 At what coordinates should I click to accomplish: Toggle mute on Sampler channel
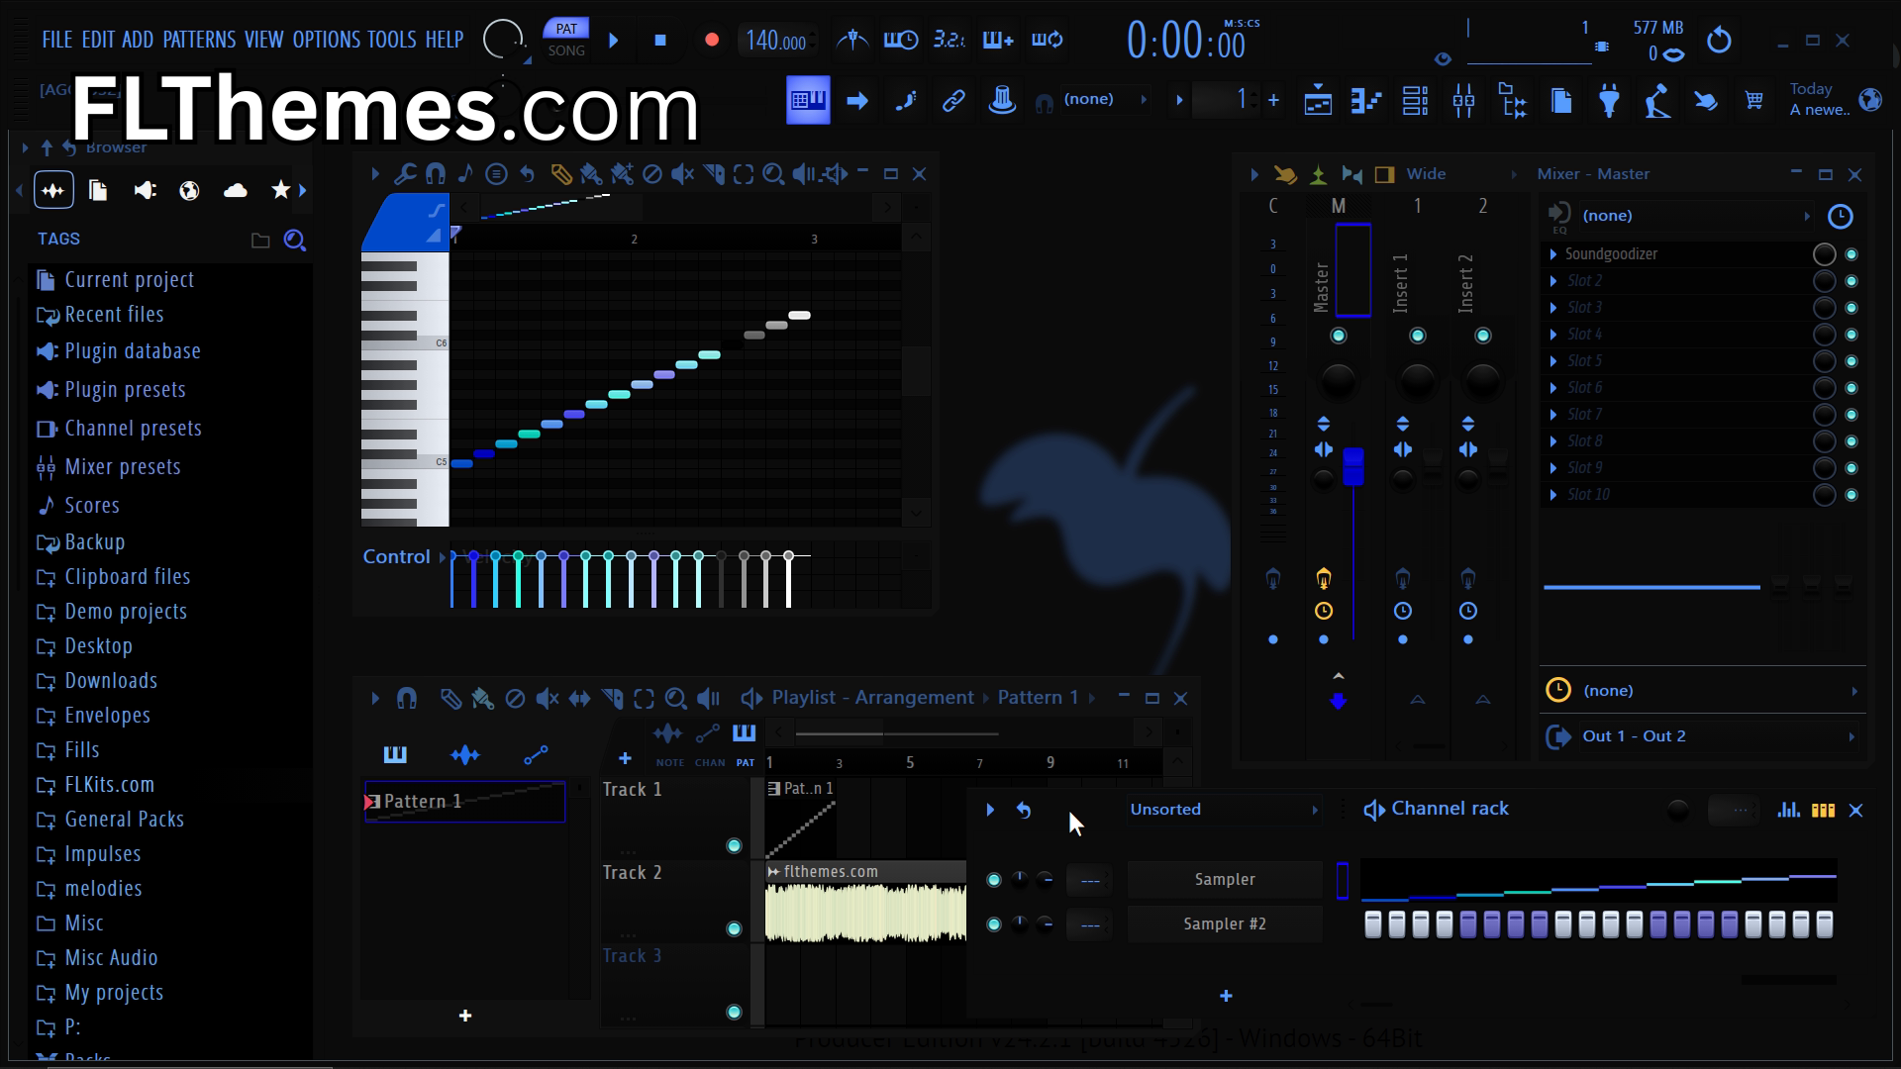pyautogui.click(x=994, y=880)
